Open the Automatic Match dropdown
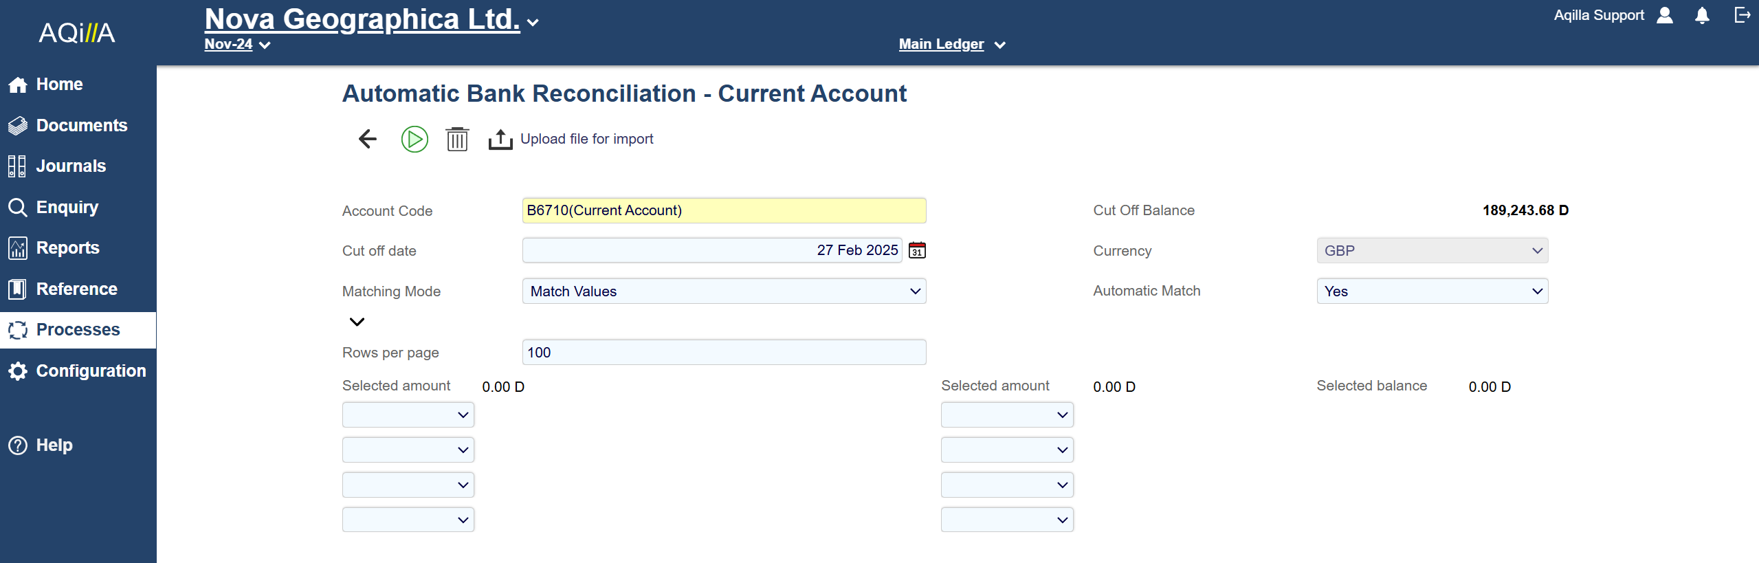This screenshot has width=1759, height=563. tap(1432, 291)
